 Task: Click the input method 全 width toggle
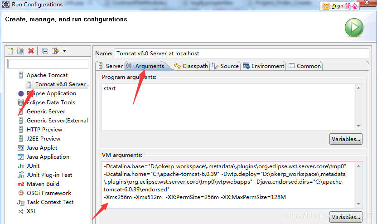click(355, 6)
